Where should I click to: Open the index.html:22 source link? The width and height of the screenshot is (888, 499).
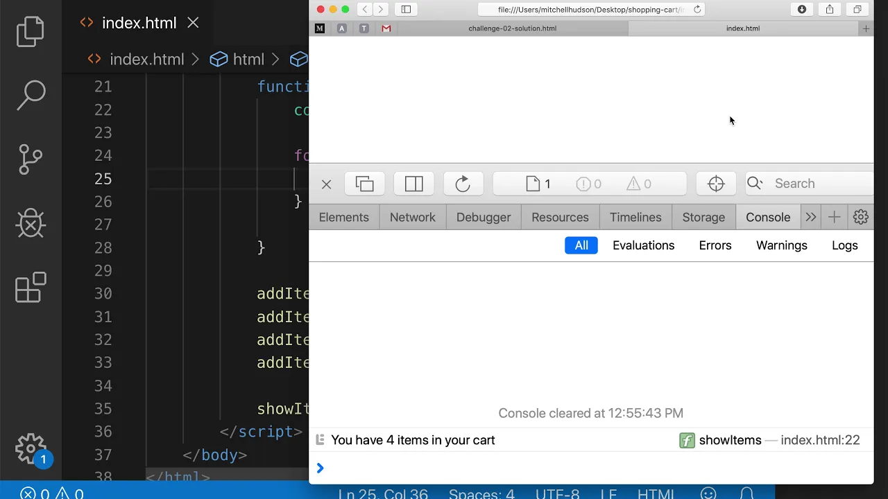[820, 440]
